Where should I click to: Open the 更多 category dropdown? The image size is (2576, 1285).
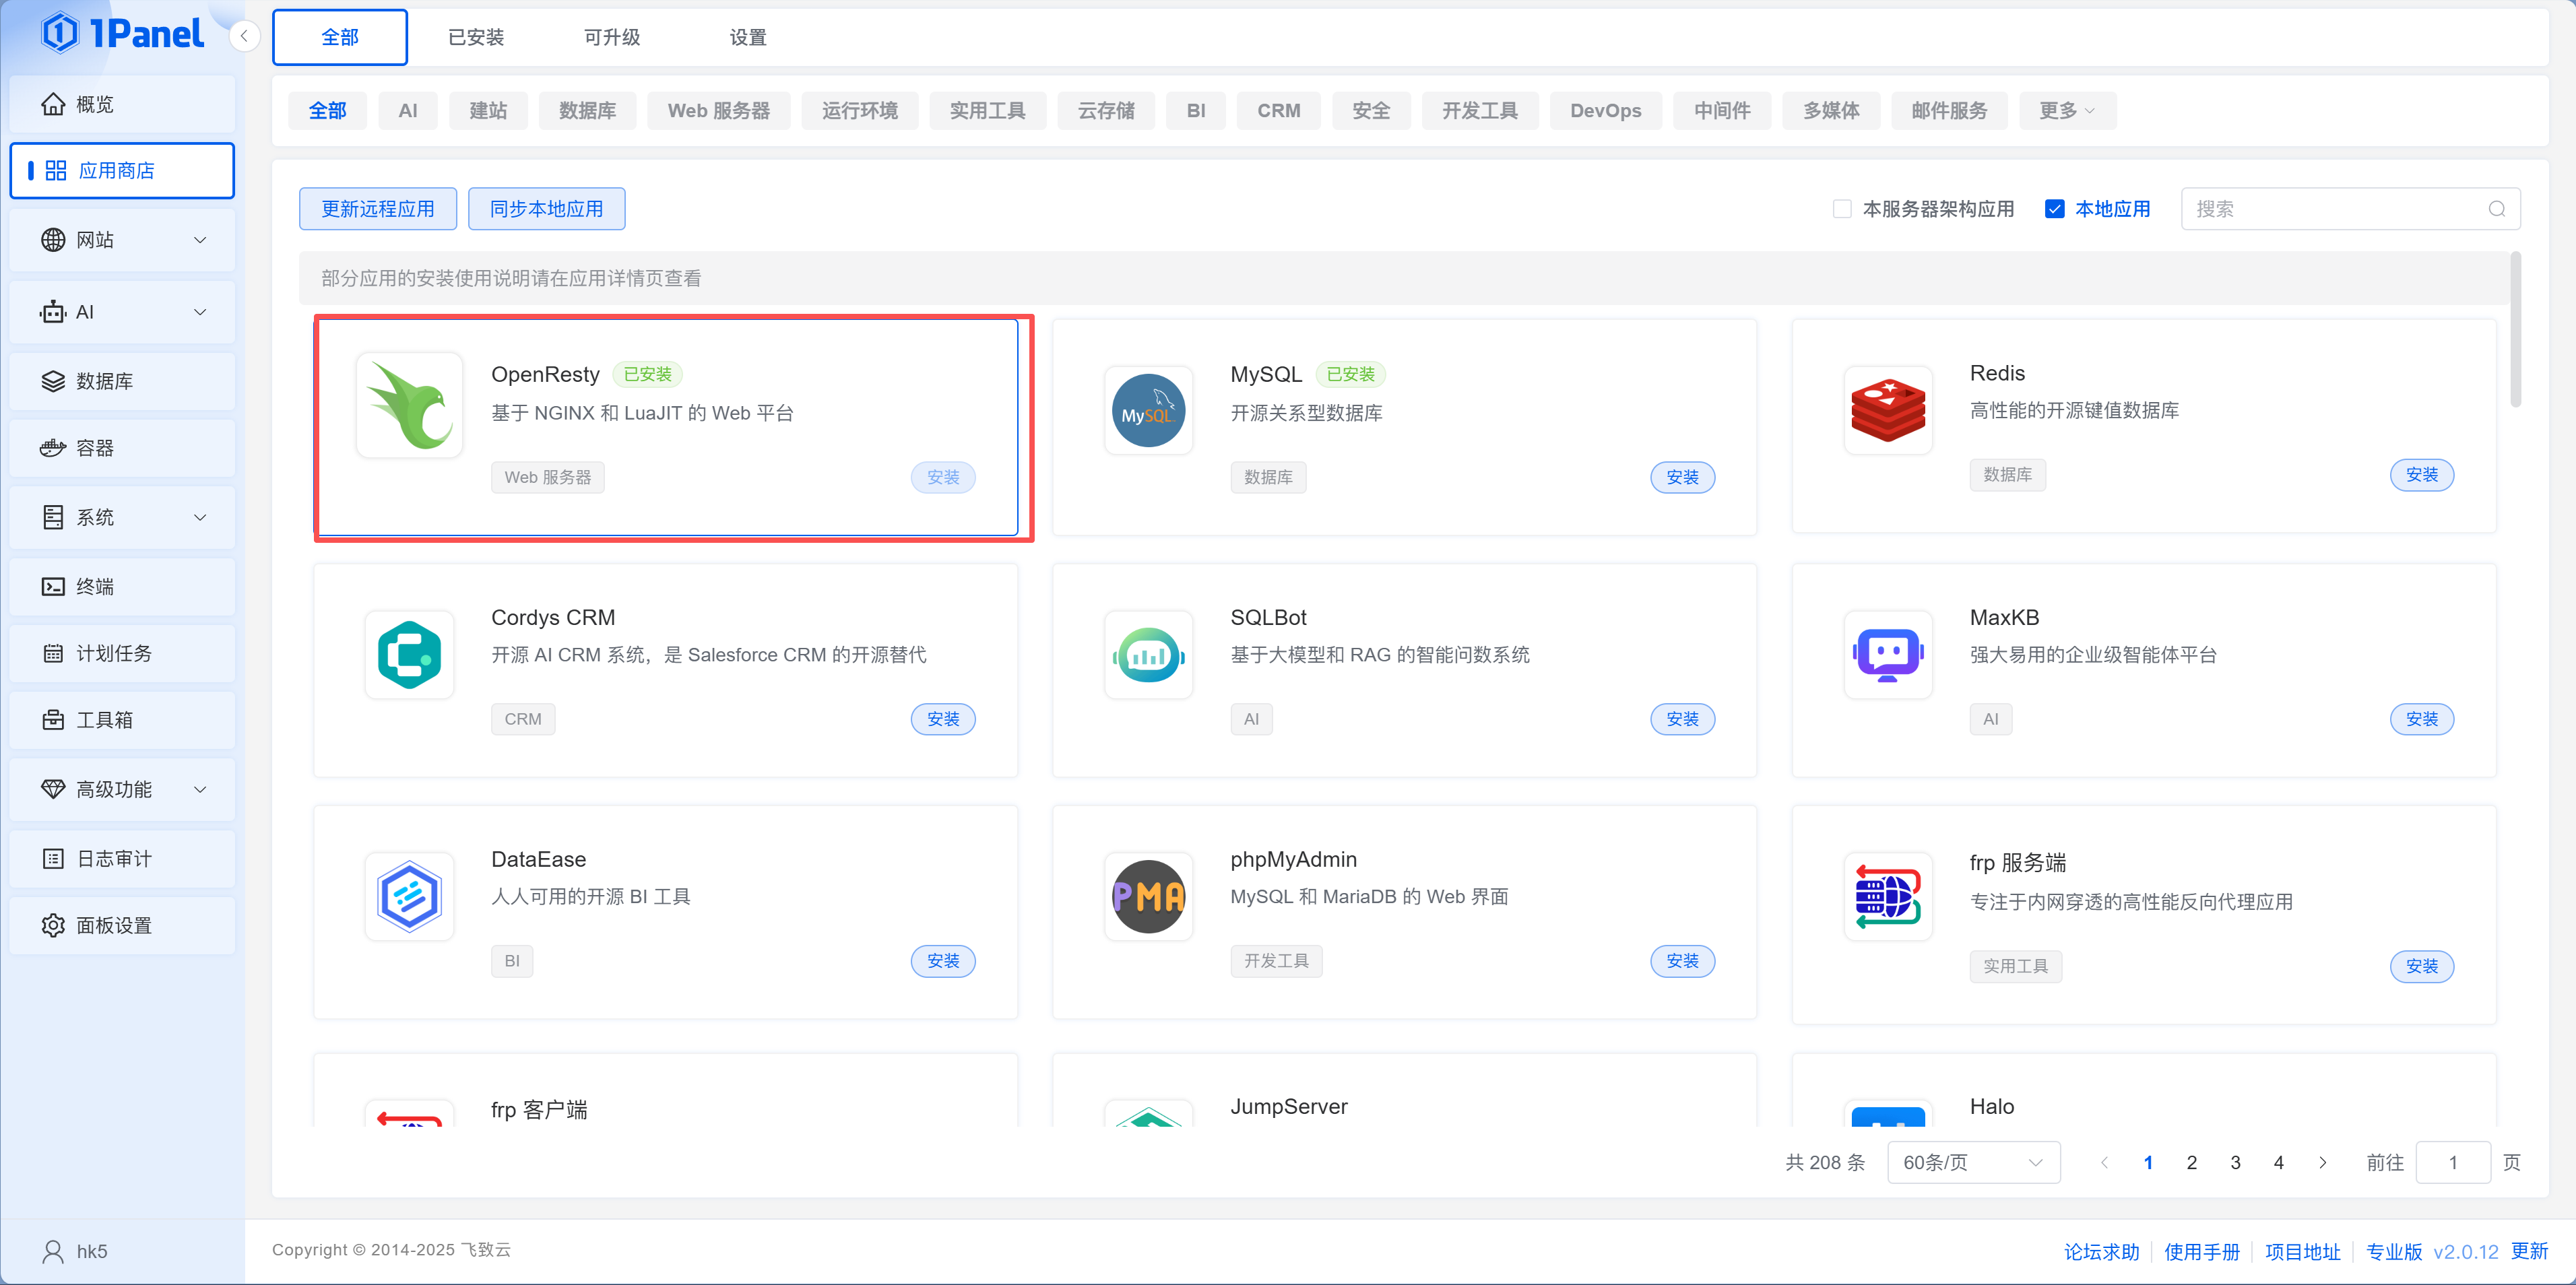[x=2065, y=111]
